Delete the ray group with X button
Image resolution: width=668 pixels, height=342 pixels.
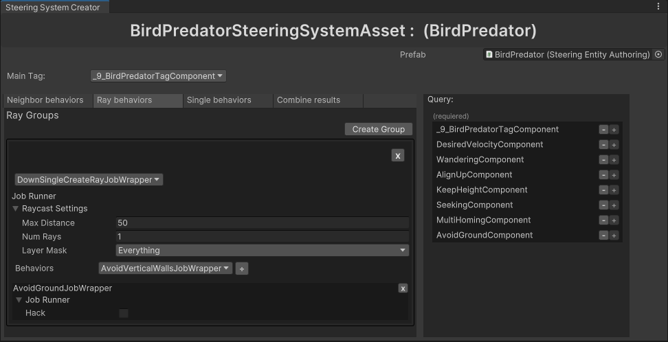tap(397, 156)
